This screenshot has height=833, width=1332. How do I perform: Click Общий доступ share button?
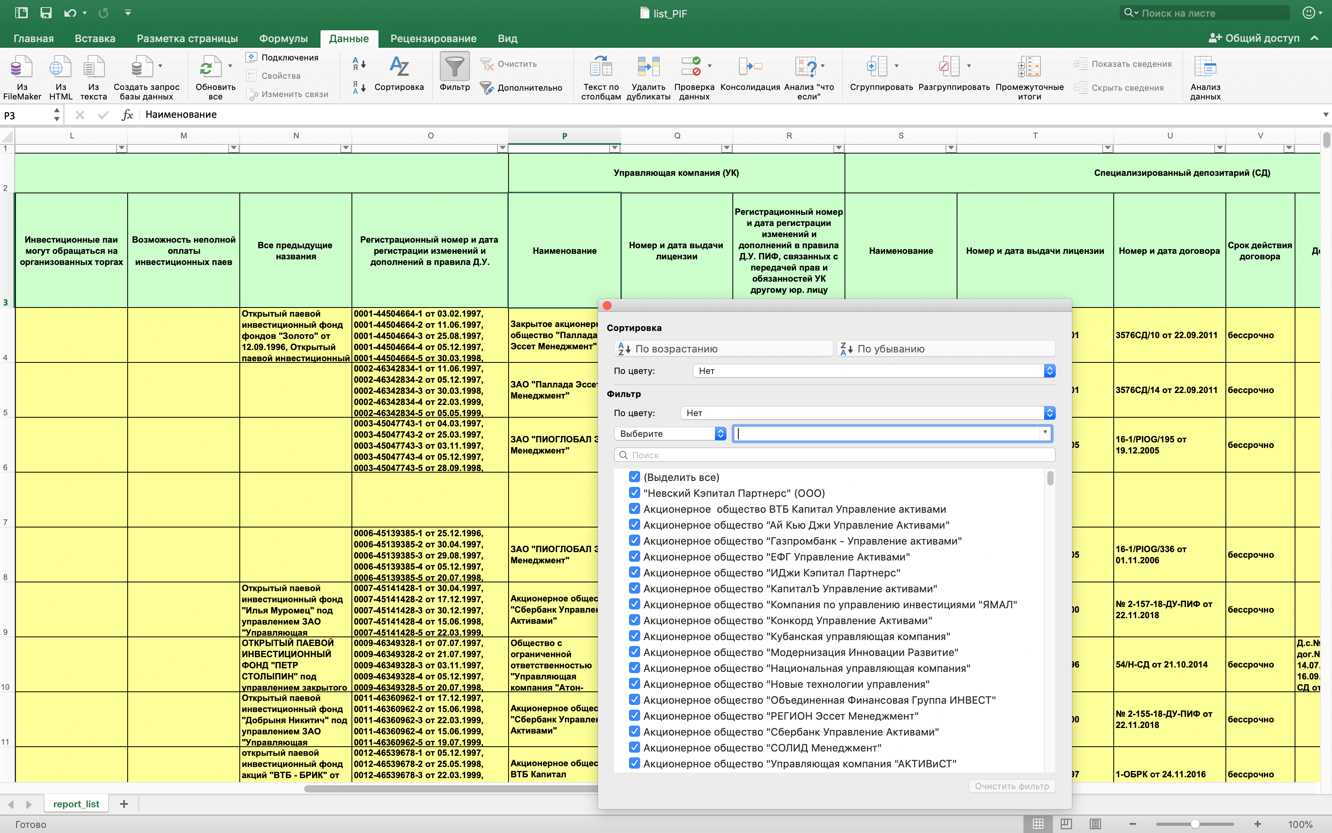(x=1254, y=38)
